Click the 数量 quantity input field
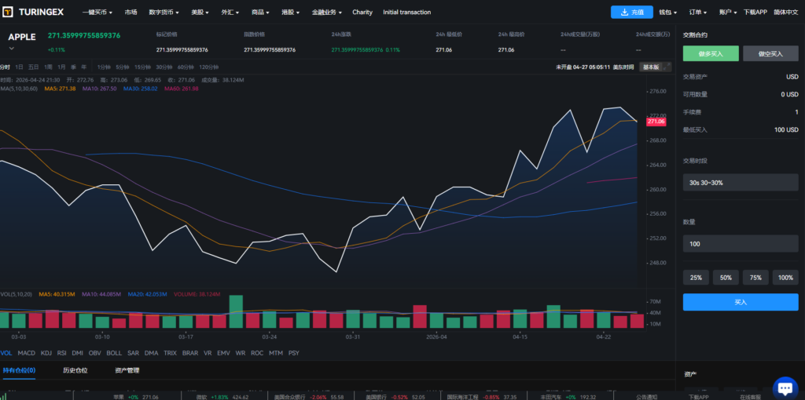 click(x=740, y=244)
